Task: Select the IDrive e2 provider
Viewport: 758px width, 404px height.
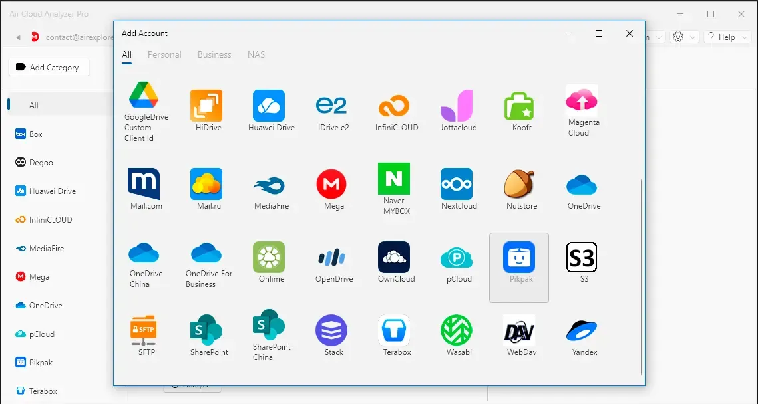Action: click(333, 112)
